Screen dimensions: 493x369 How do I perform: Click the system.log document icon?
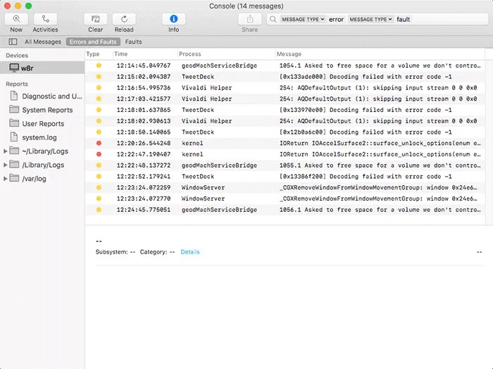point(14,137)
